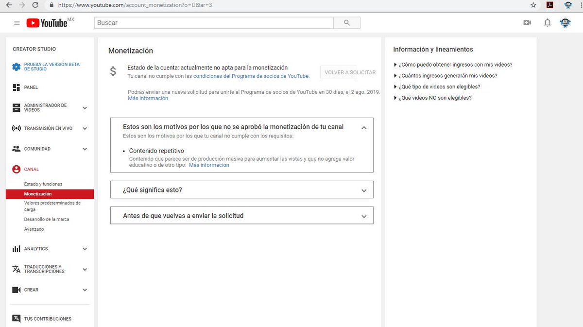Expand Antes de que vuelvas a enviar section
Viewport: 583px width, 327px height.
[x=242, y=216]
